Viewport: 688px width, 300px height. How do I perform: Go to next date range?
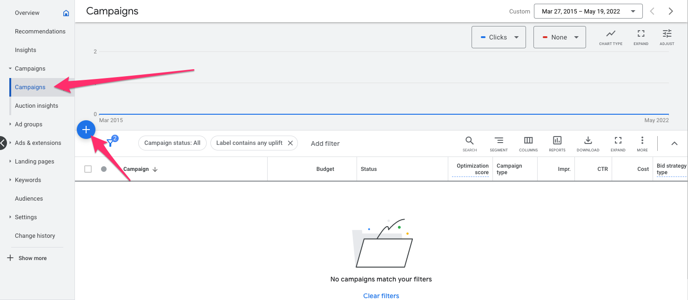coord(671,11)
